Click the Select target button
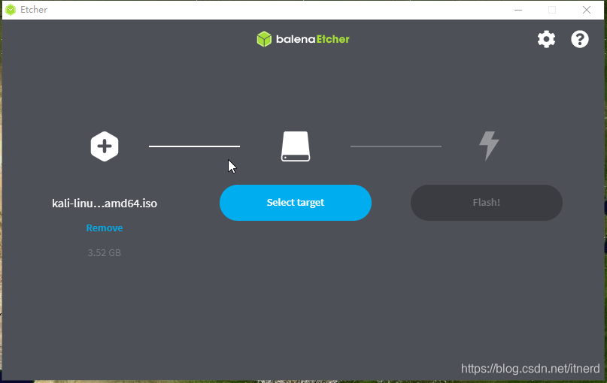Image resolution: width=607 pixels, height=383 pixels. 296,203
